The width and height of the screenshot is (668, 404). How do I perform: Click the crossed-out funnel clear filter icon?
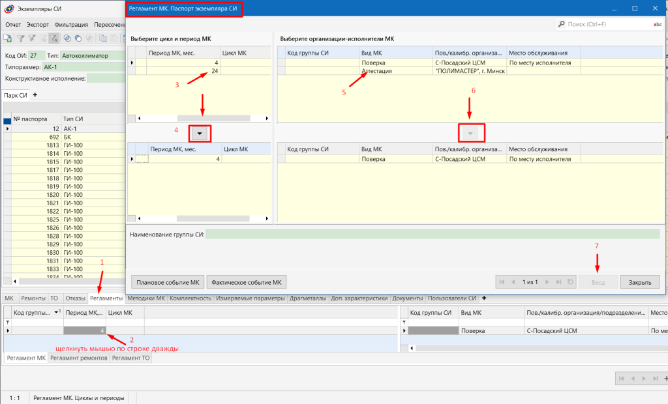(42, 38)
